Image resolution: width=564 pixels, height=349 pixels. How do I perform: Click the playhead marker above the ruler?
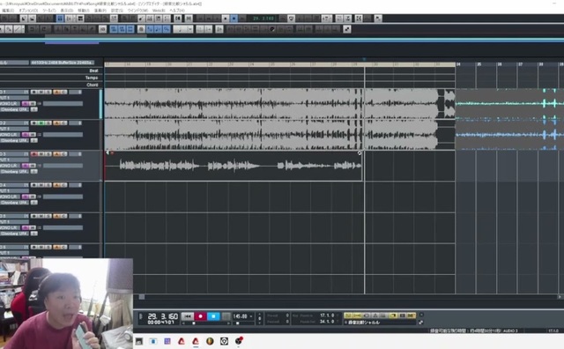coord(364,60)
